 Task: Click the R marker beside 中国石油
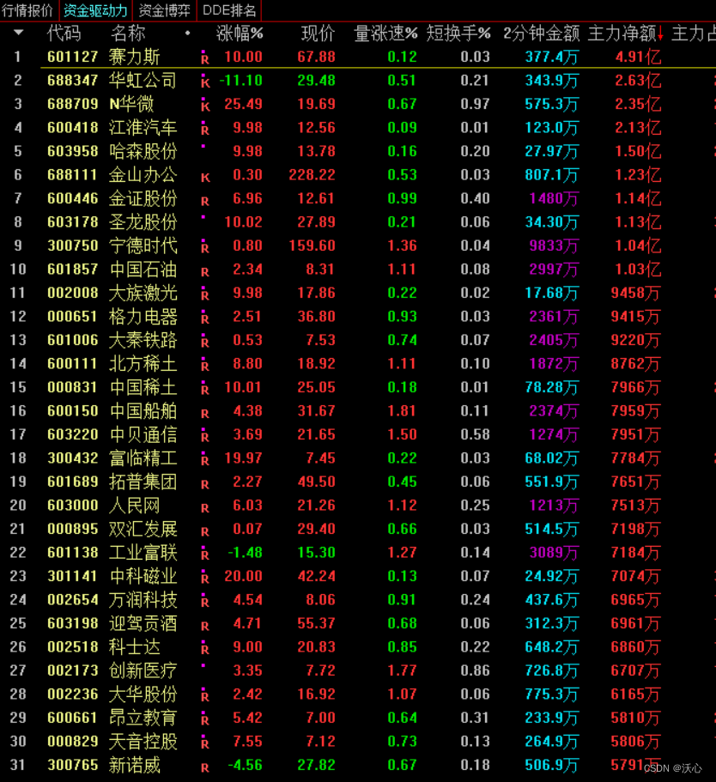pos(204,271)
